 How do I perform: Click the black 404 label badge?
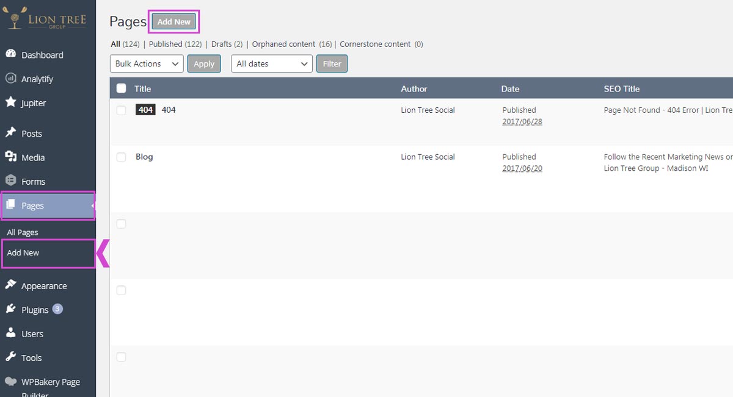145,110
